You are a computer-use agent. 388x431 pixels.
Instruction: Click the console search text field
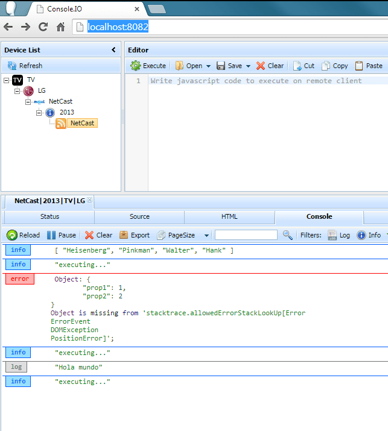point(246,235)
